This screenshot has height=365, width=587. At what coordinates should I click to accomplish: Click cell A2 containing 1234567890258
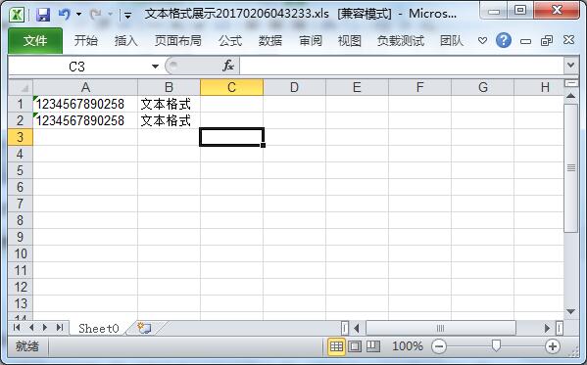pos(85,120)
